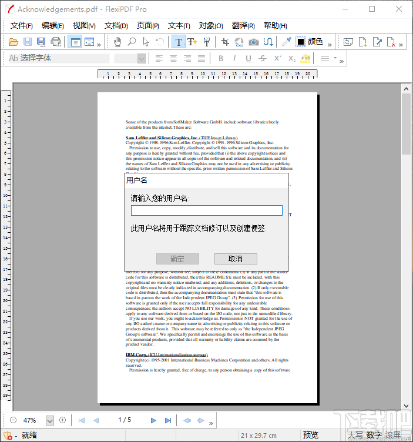Viewport: 413px width, 442px height.
Task: Zoom out with the minus button
Action: (x=14, y=420)
